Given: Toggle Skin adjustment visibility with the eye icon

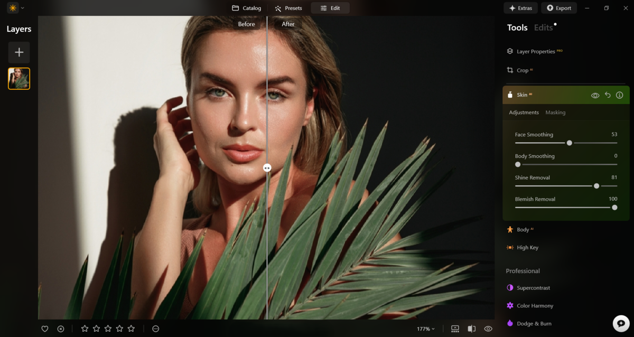Looking at the screenshot, I should coord(596,95).
